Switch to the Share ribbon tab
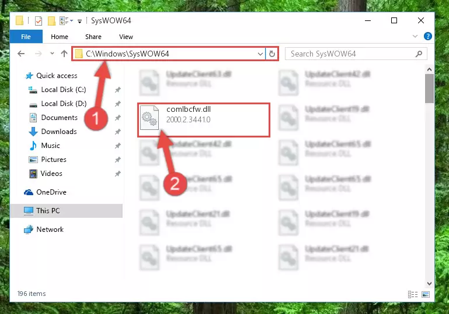Viewport: 449px width, 314px height. (x=93, y=37)
